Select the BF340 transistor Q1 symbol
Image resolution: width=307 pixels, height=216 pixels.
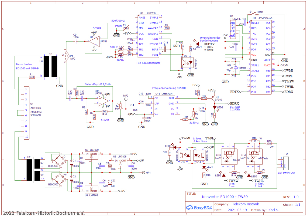click(x=215, y=99)
